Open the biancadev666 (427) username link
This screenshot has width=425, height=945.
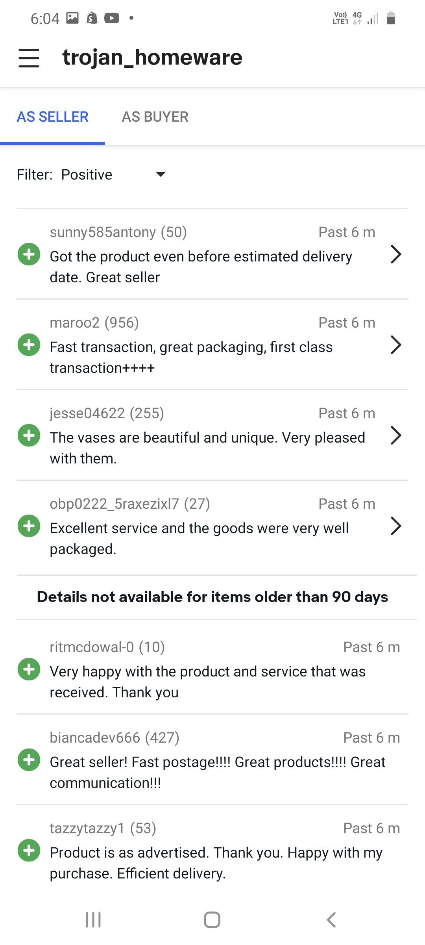pos(115,738)
